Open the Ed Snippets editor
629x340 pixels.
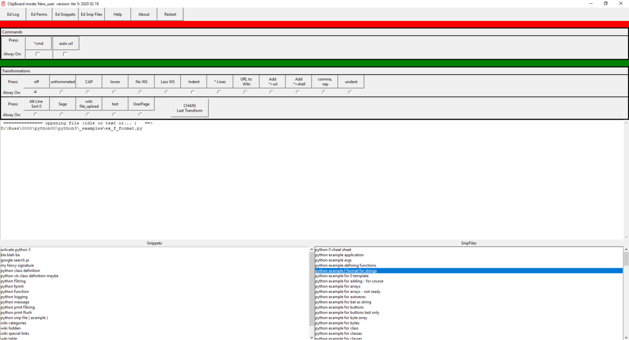click(x=66, y=14)
